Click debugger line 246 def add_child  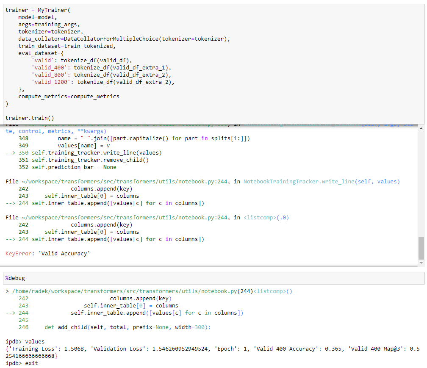(x=114, y=327)
